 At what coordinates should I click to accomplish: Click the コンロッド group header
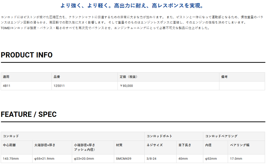pyautogui.click(x=73, y=136)
